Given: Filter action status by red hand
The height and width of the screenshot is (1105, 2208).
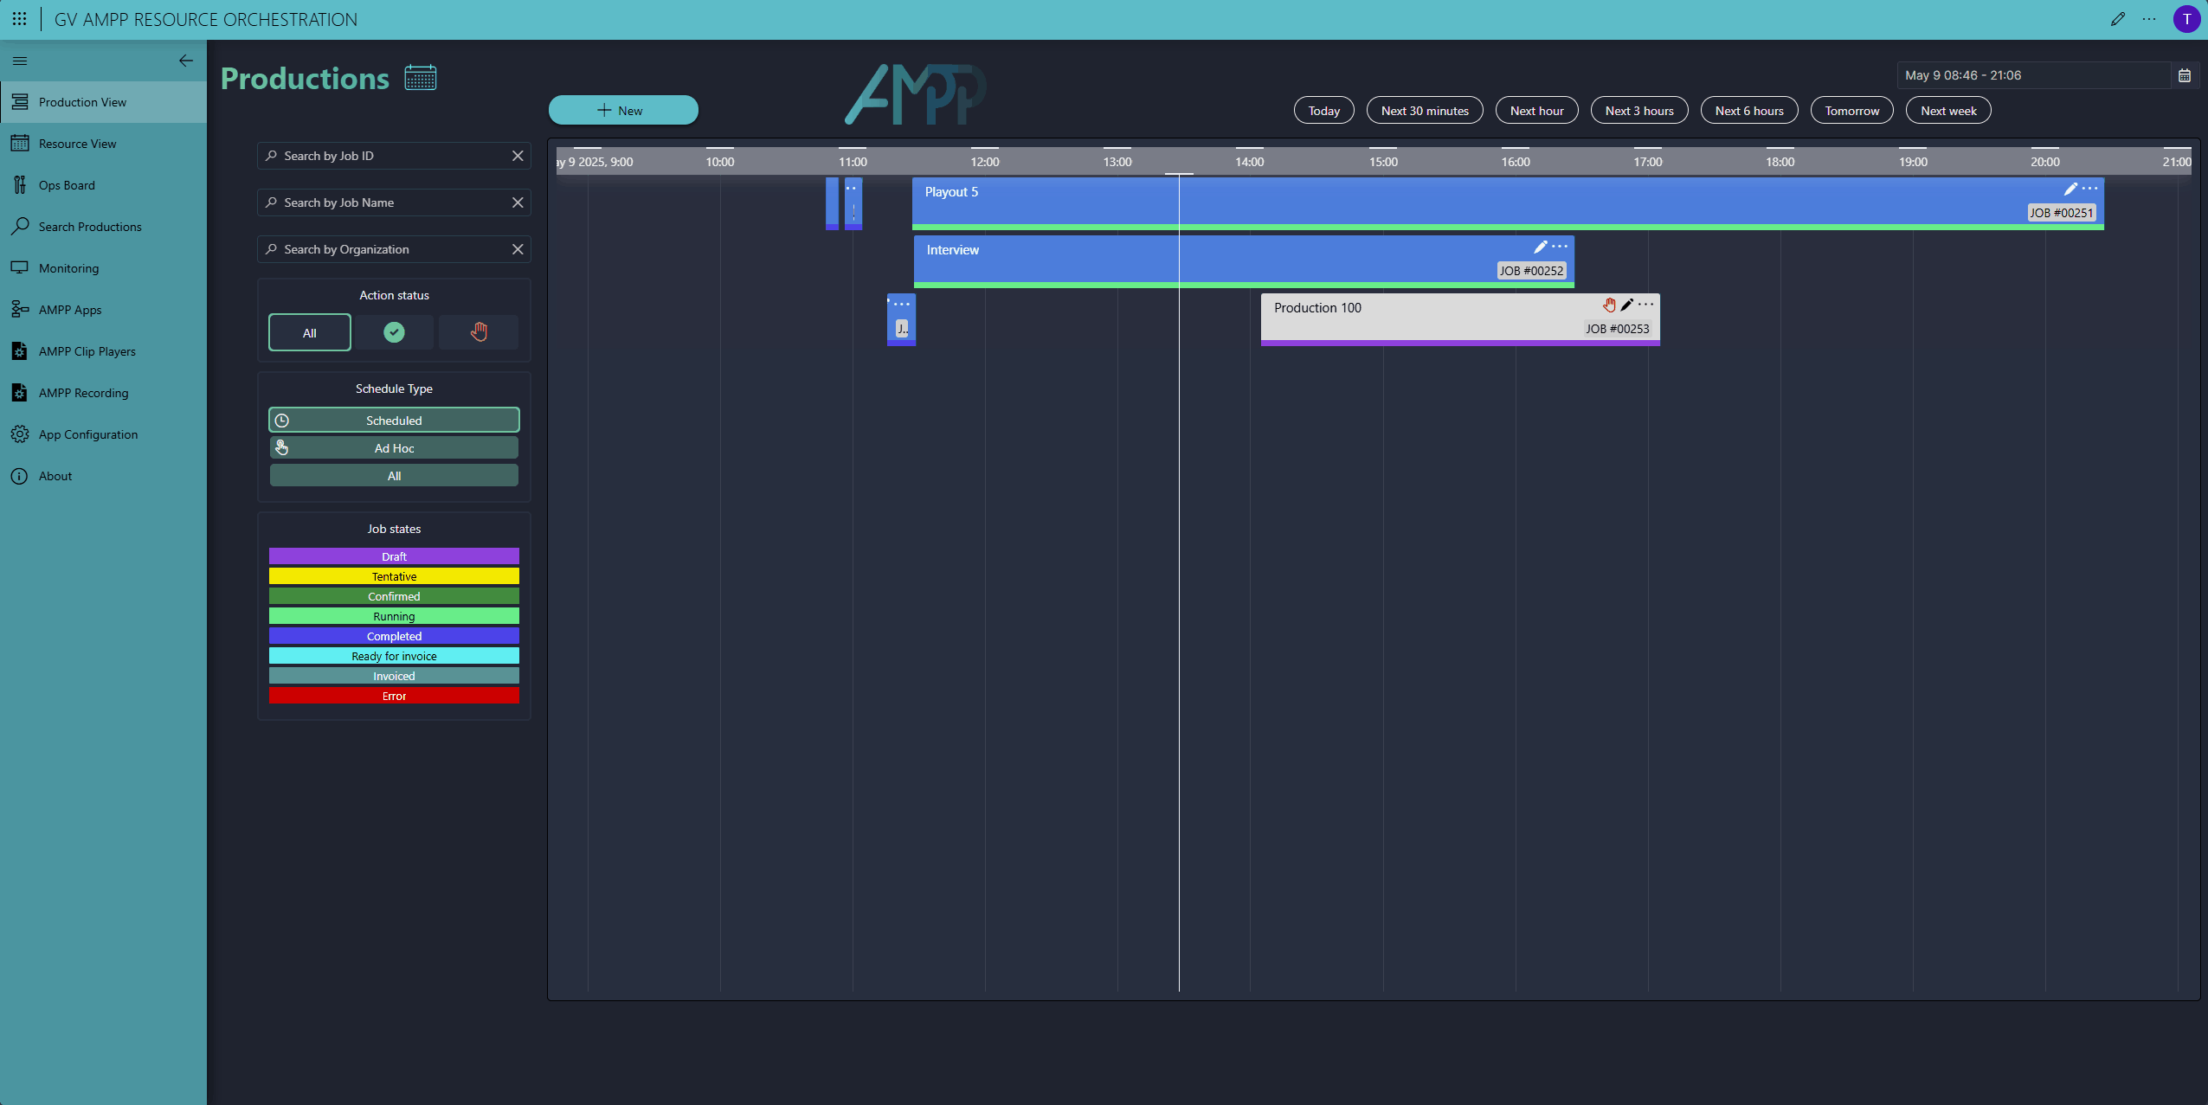Looking at the screenshot, I should [x=479, y=332].
